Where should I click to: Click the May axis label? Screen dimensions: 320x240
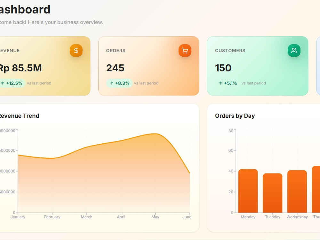[x=155, y=217]
